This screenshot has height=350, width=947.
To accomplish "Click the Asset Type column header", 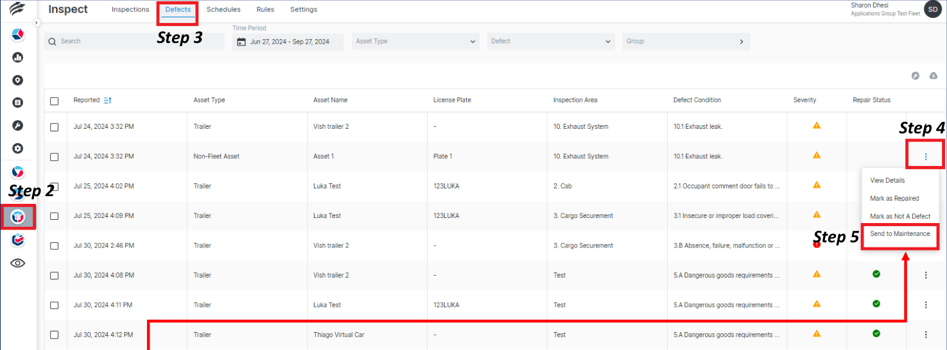I will [x=209, y=100].
